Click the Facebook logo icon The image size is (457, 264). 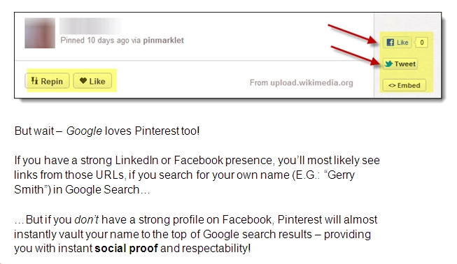point(391,43)
